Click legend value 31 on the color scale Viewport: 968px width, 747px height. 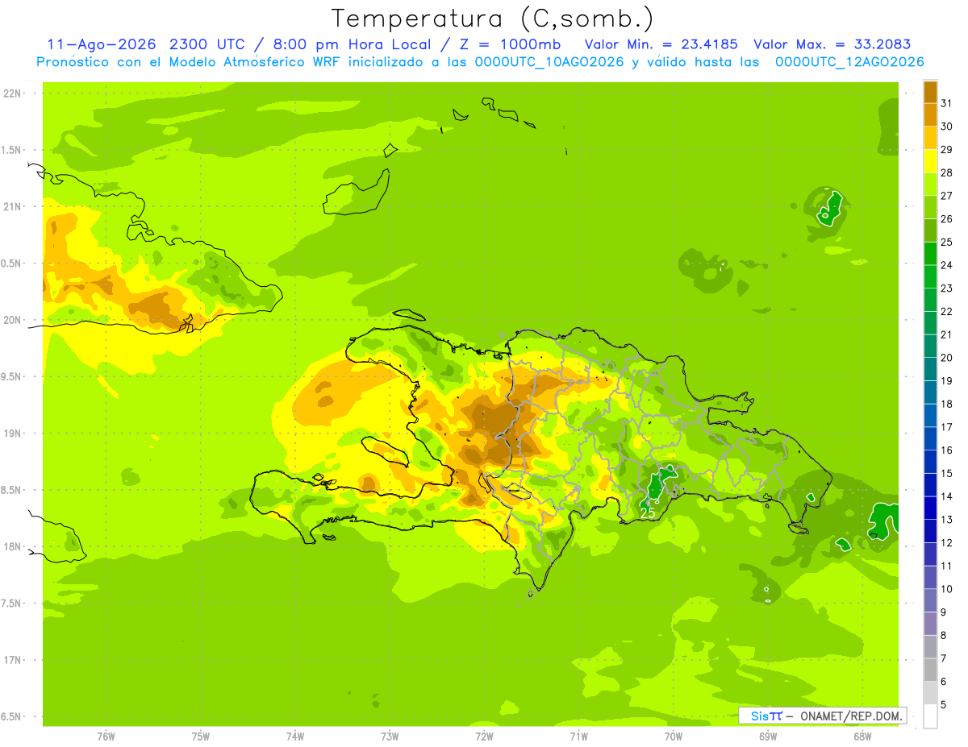point(947,102)
